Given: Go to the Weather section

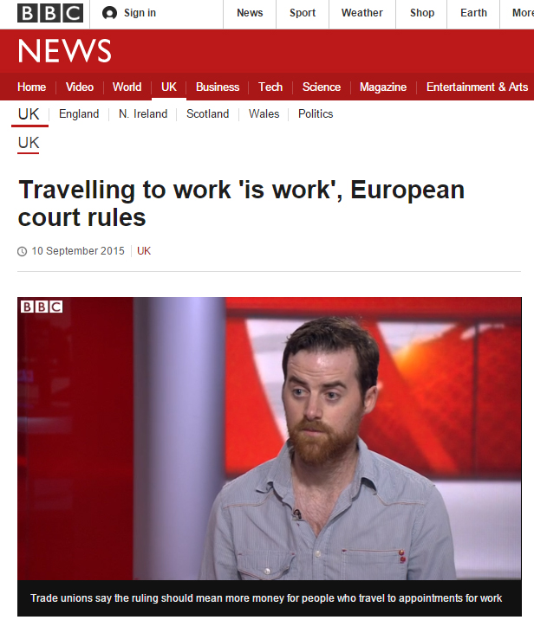Looking at the screenshot, I should point(361,13).
